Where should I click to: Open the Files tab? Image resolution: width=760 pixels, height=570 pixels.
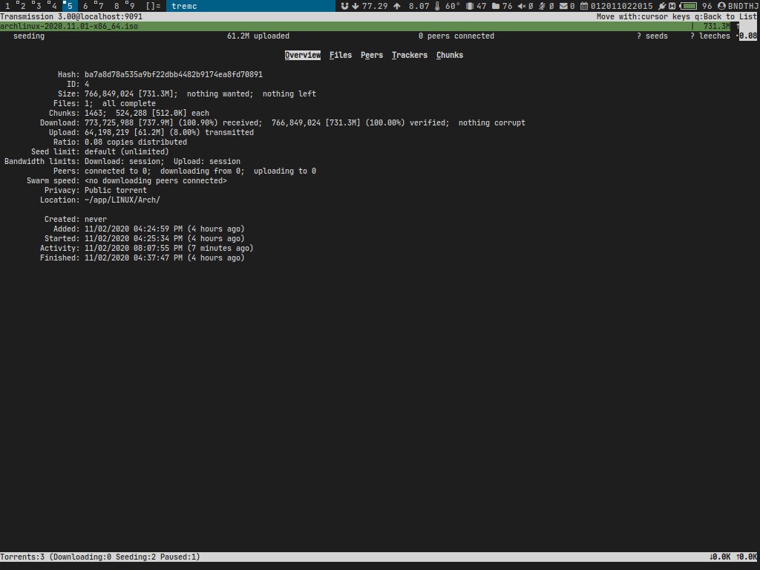(341, 55)
